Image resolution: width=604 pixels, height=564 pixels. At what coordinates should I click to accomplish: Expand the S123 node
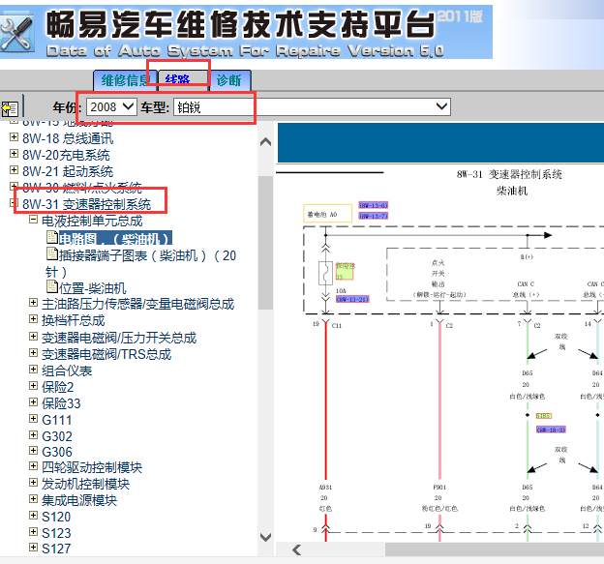[34, 532]
